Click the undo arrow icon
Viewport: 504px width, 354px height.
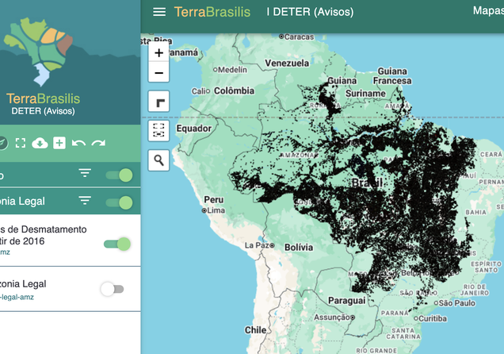pos(78,143)
